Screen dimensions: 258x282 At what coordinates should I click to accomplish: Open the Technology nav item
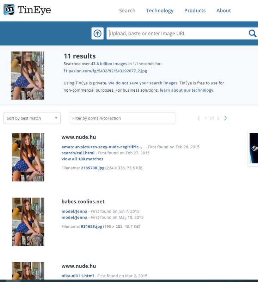tap(160, 11)
